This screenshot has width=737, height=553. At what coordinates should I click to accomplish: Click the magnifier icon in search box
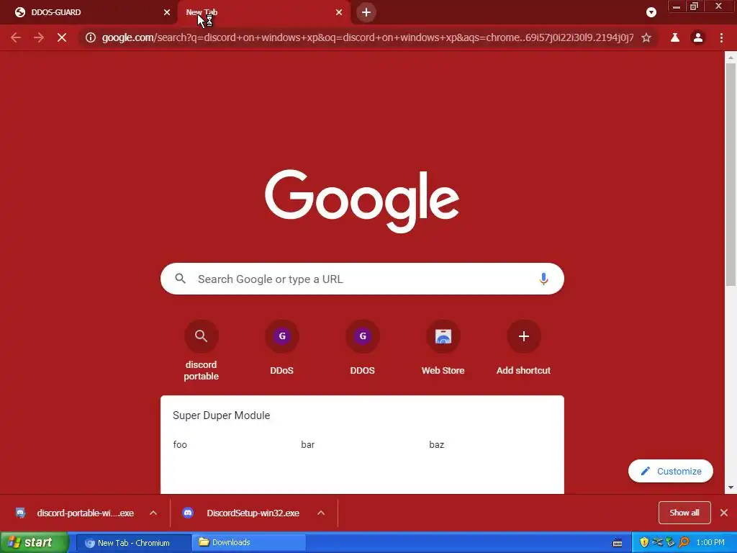[x=180, y=279]
